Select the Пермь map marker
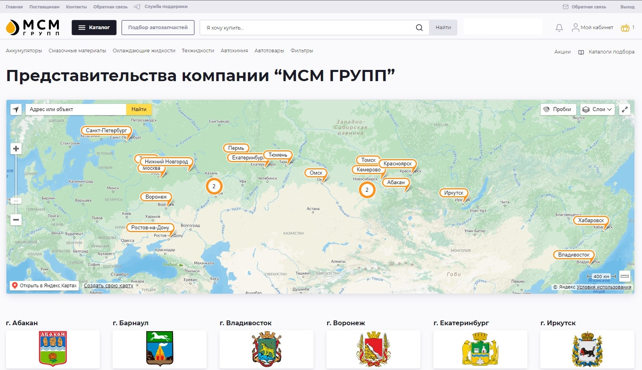Image resolution: width=642 pixels, height=370 pixels. click(x=236, y=148)
